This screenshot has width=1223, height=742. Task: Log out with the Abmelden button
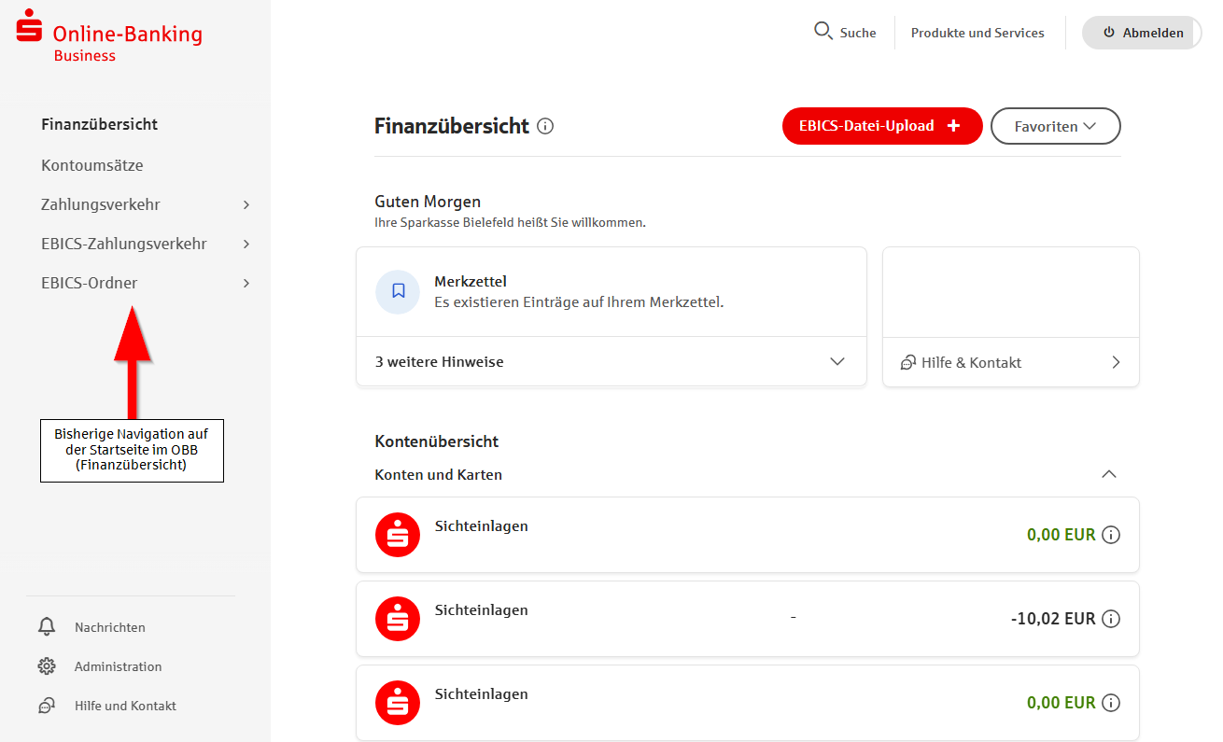click(1141, 33)
